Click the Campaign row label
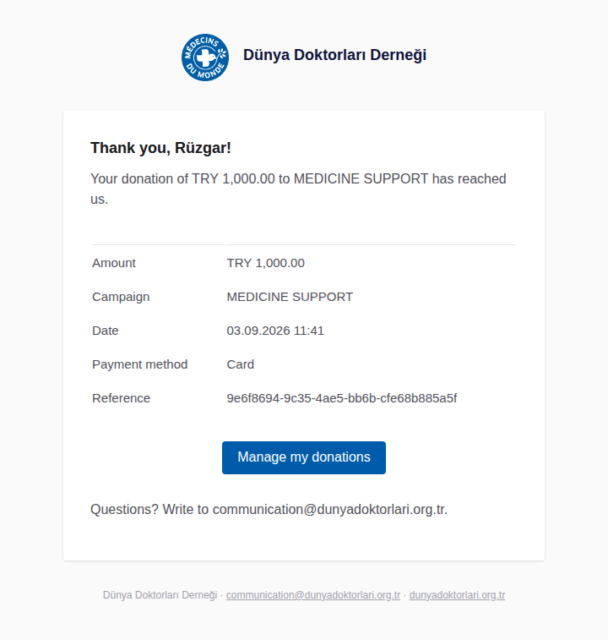This screenshot has width=608, height=640. (121, 297)
